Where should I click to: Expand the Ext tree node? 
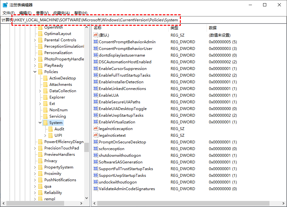tap(40, 104)
